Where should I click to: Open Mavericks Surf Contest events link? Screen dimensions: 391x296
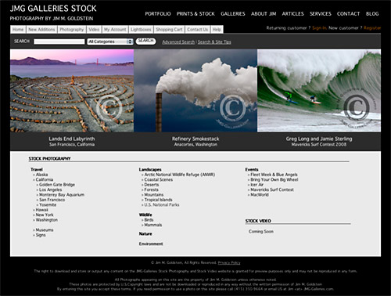click(x=272, y=190)
